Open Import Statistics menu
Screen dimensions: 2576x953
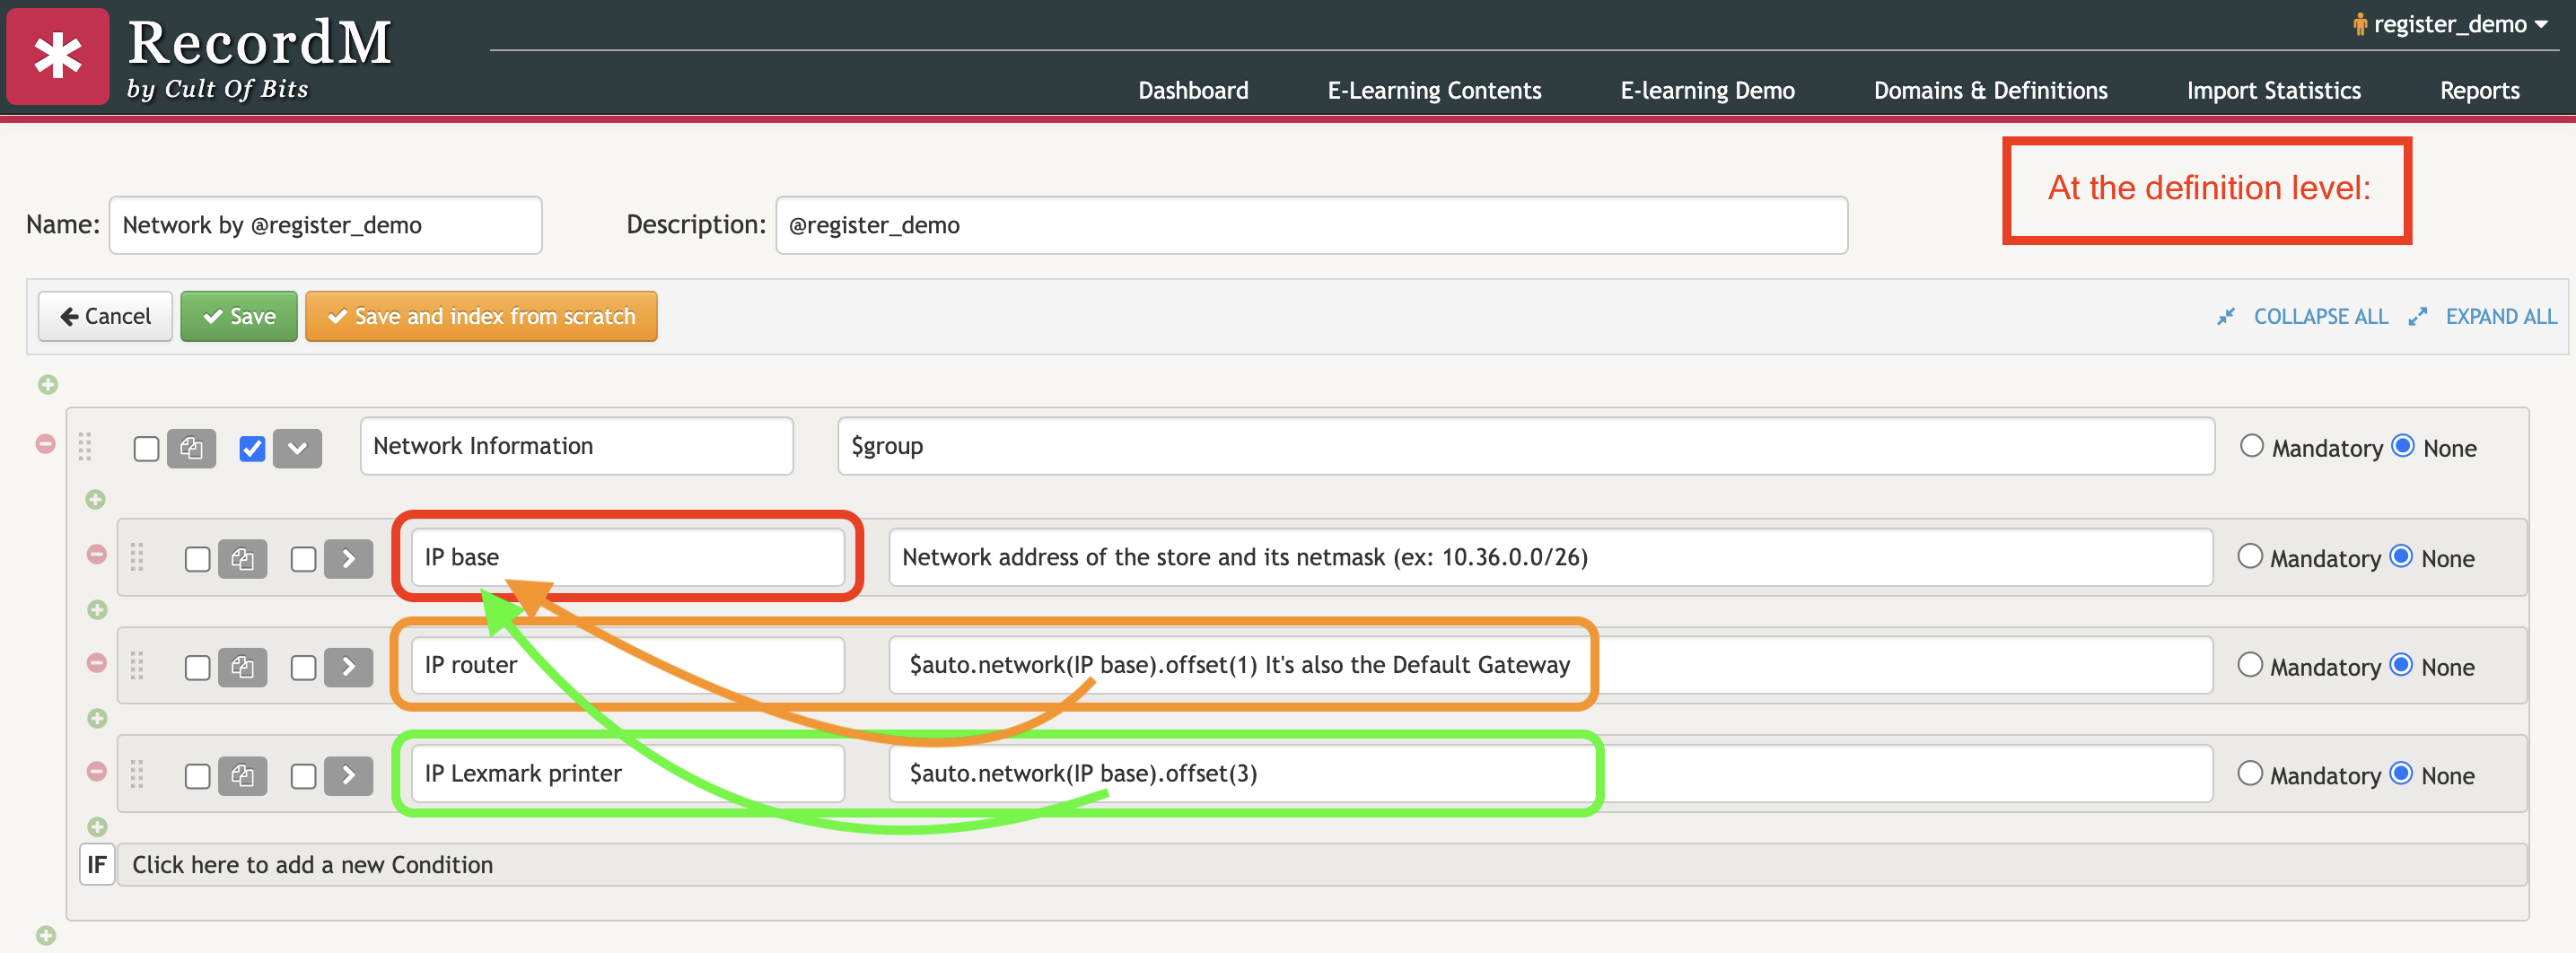2273,91
